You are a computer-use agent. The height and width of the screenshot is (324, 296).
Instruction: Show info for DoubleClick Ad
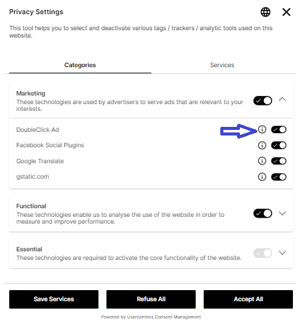coord(262,129)
